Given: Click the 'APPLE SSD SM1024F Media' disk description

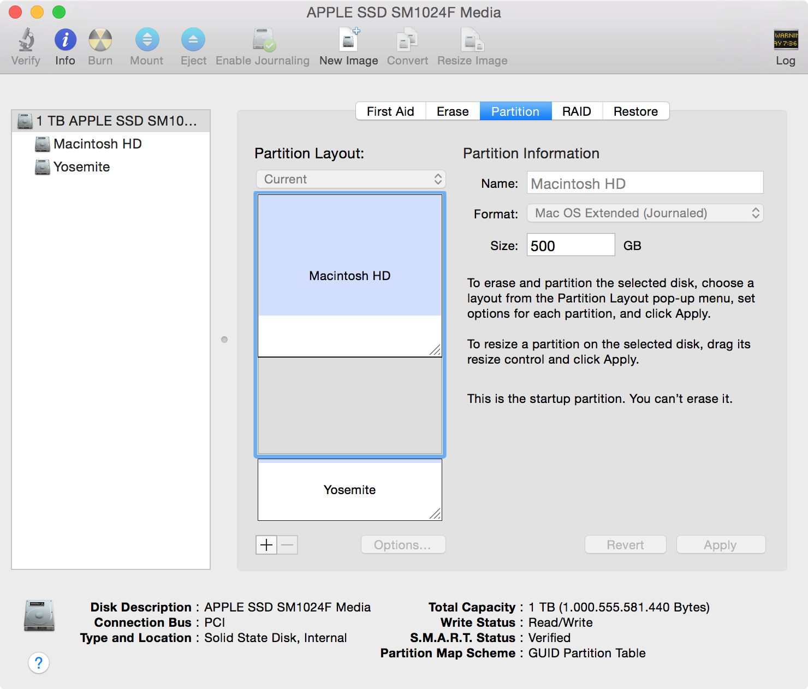Looking at the screenshot, I should point(287,607).
